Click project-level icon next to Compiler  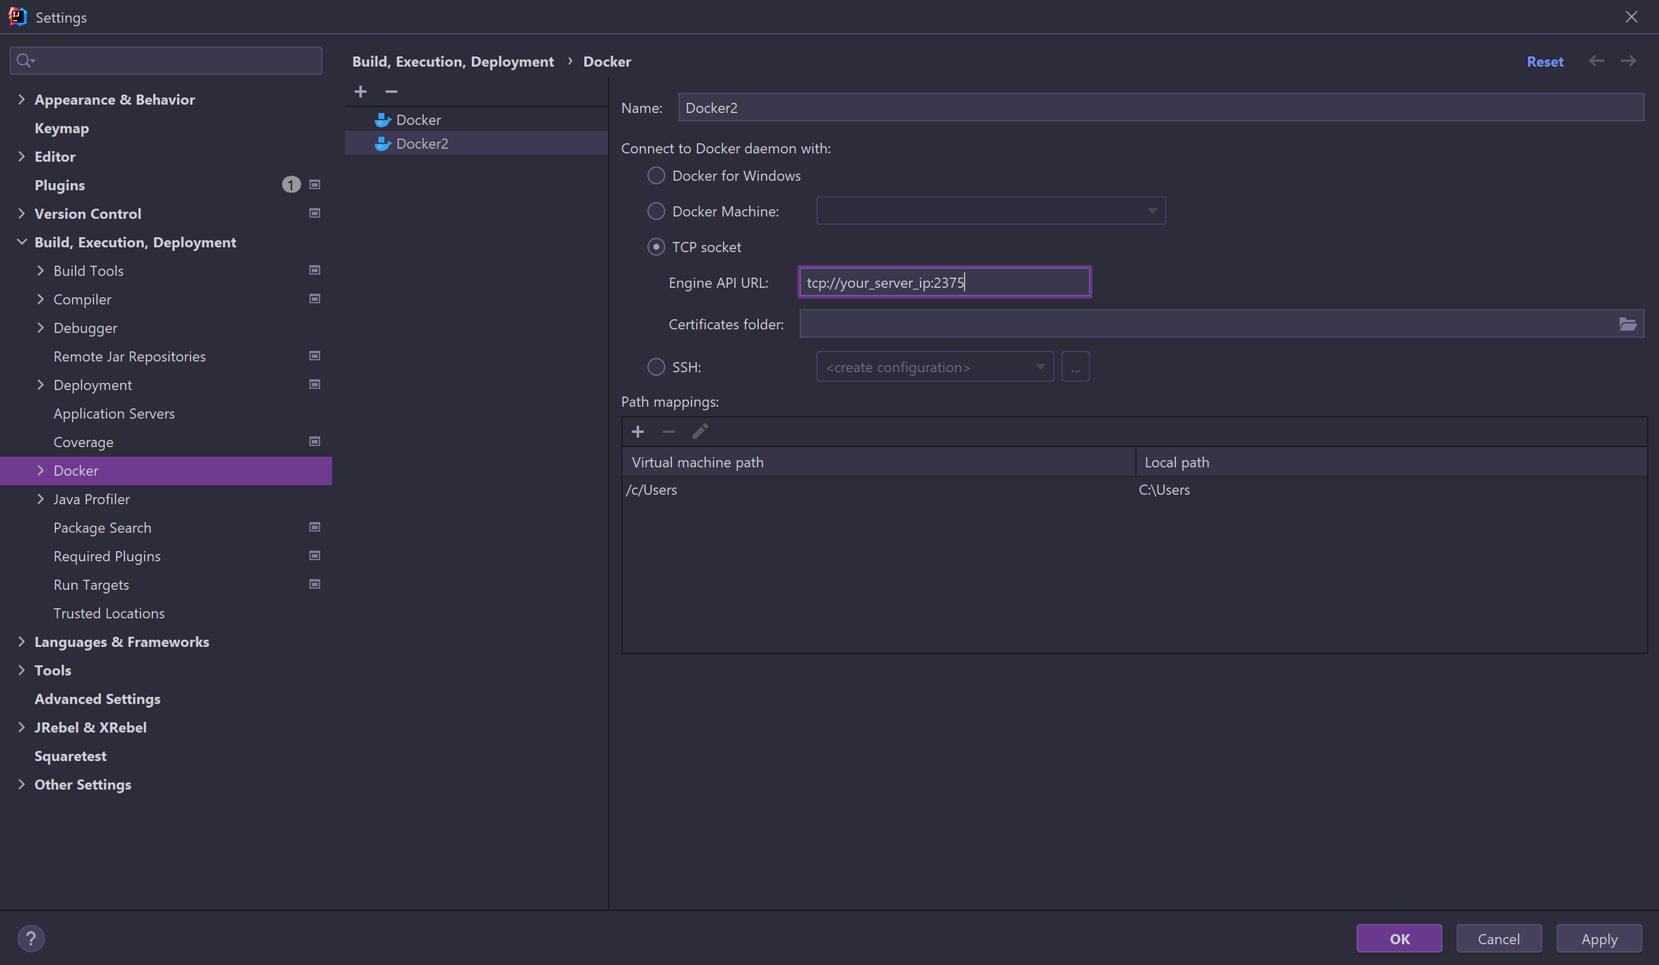click(315, 298)
